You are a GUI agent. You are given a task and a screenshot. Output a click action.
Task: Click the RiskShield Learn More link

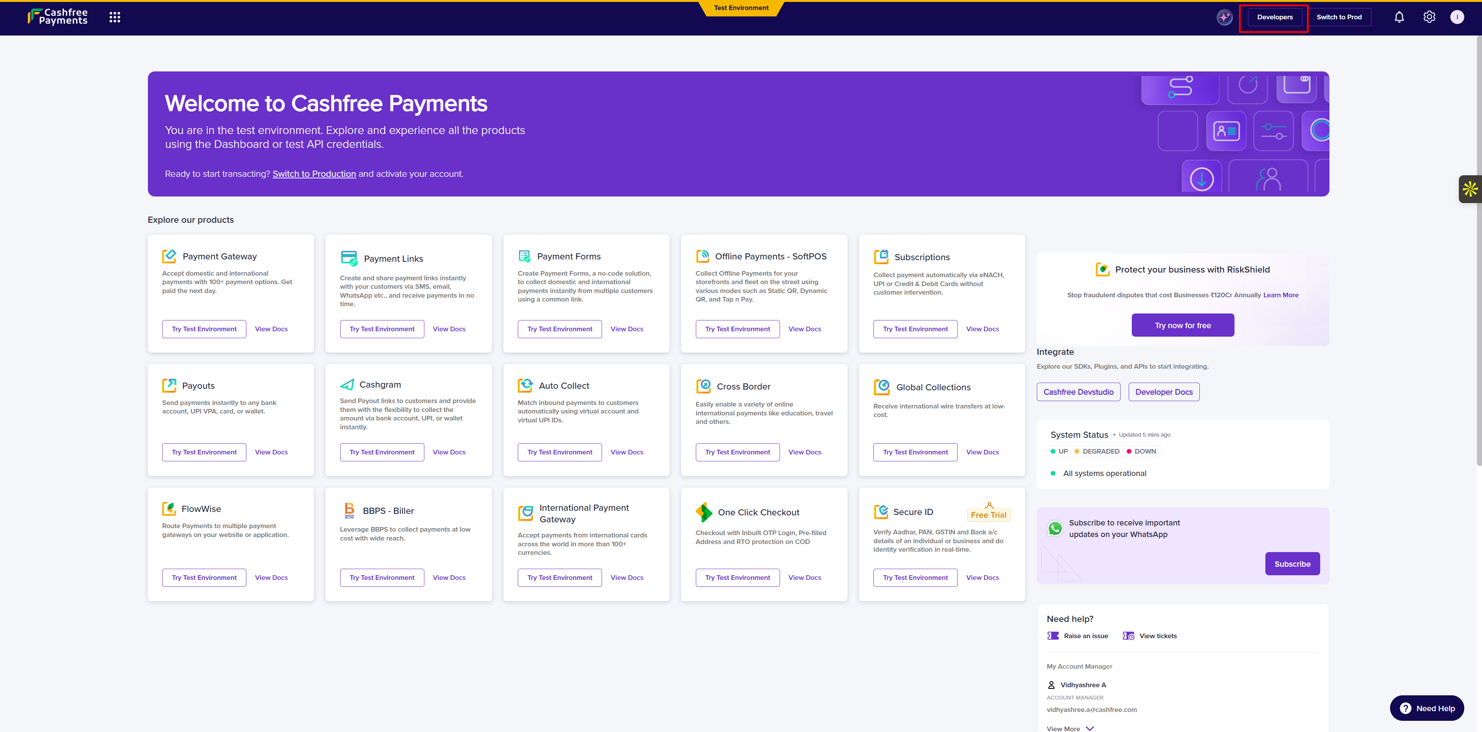pos(1281,295)
